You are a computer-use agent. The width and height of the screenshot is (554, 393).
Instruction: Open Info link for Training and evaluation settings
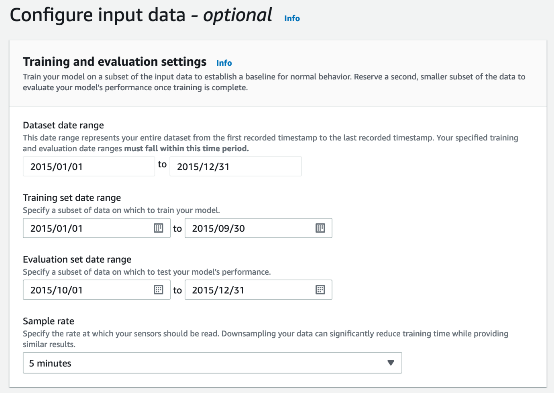point(224,63)
